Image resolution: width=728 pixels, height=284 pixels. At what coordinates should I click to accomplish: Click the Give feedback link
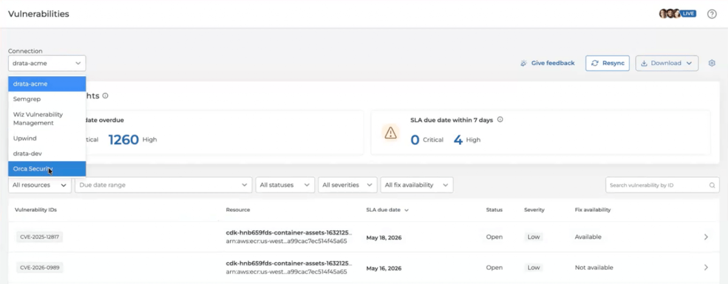pos(548,63)
